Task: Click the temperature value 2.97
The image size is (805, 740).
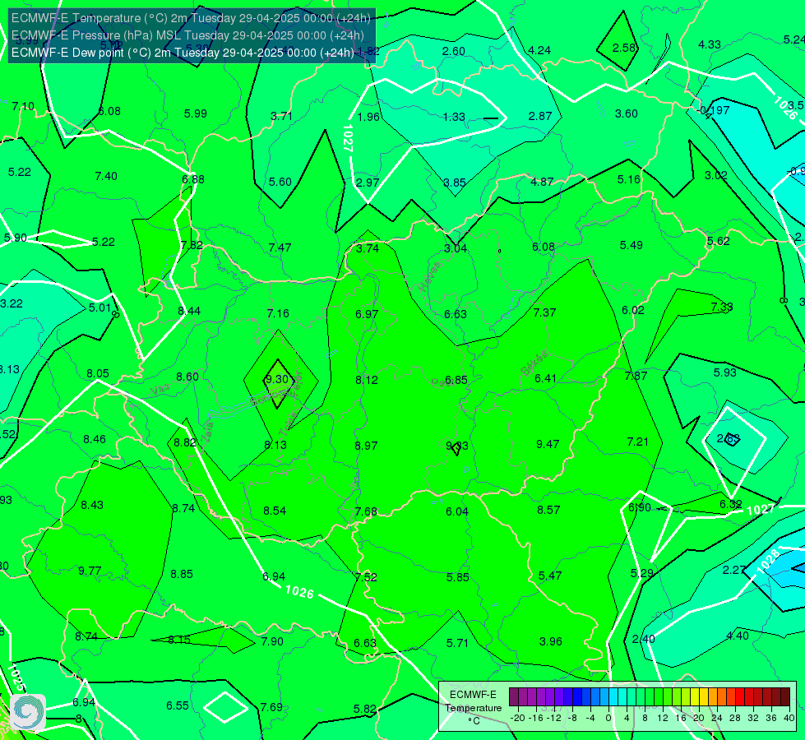Action: pos(368,183)
